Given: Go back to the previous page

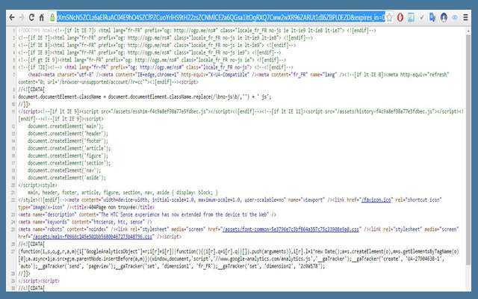Looking at the screenshot, I should 12,17.
